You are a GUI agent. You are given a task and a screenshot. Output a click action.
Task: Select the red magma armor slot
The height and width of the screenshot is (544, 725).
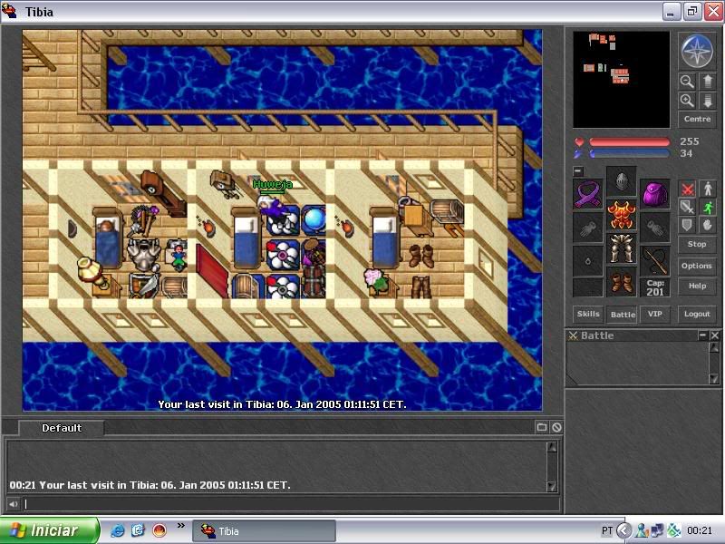point(621,215)
